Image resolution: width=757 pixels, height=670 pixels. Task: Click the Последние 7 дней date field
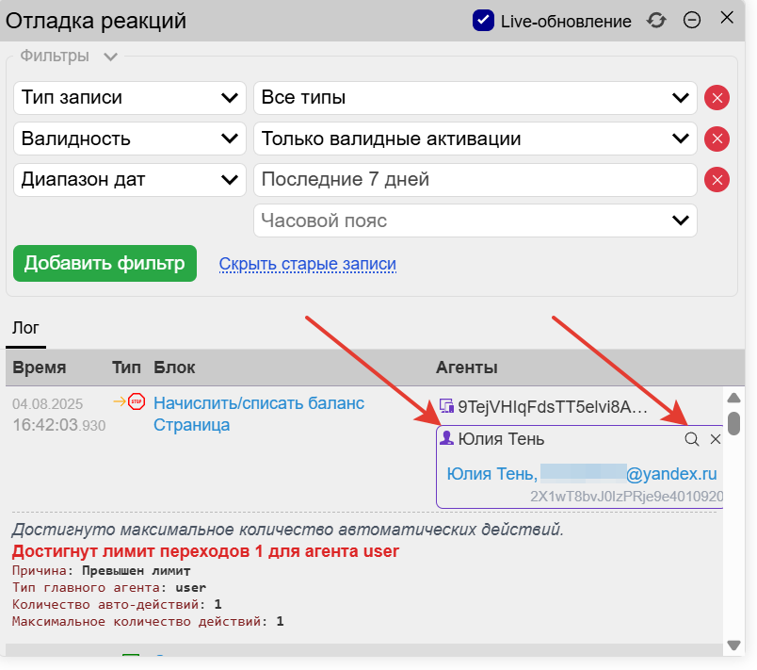pyautogui.click(x=475, y=180)
